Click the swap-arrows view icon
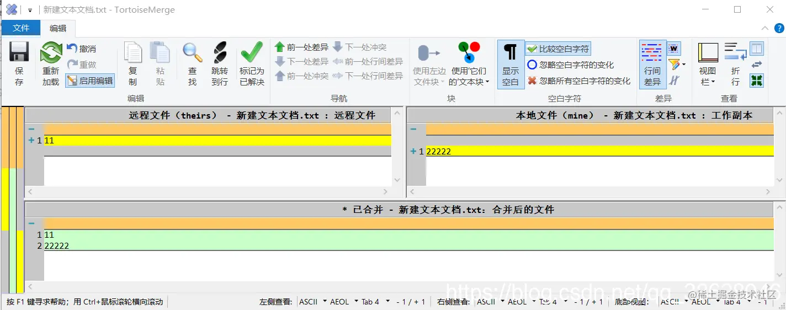 click(757, 65)
